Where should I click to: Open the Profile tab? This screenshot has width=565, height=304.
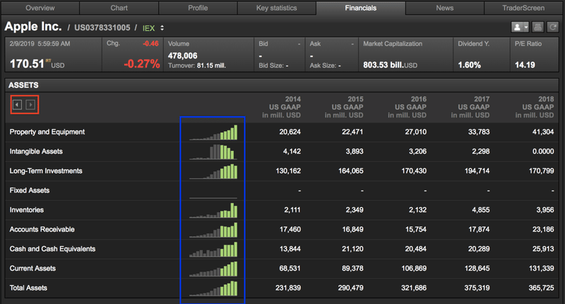coord(198,8)
